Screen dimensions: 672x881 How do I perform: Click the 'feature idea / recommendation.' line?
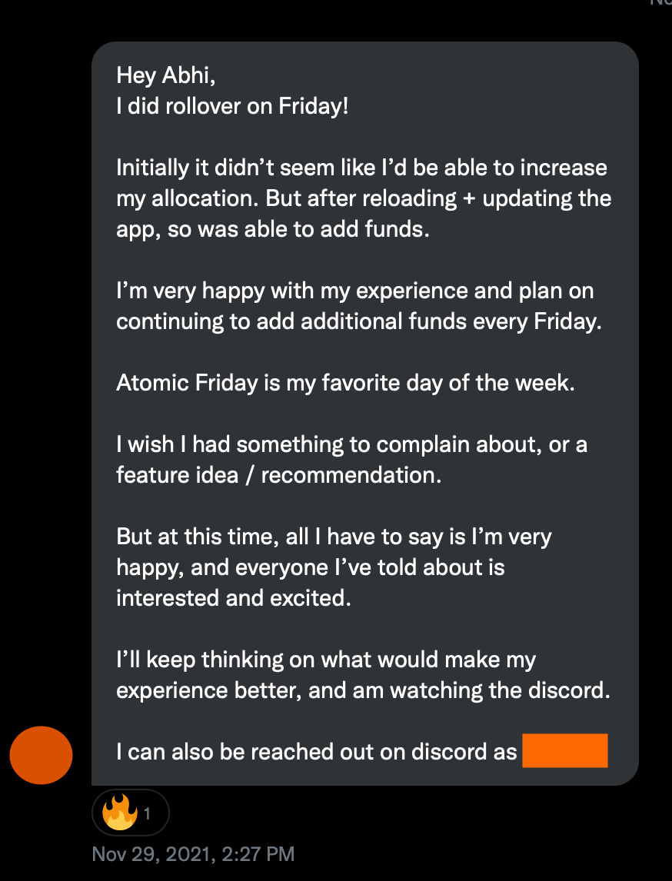[x=278, y=475]
